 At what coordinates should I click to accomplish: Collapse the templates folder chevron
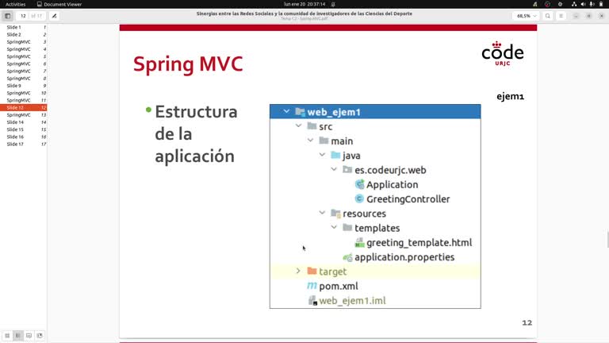point(334,228)
